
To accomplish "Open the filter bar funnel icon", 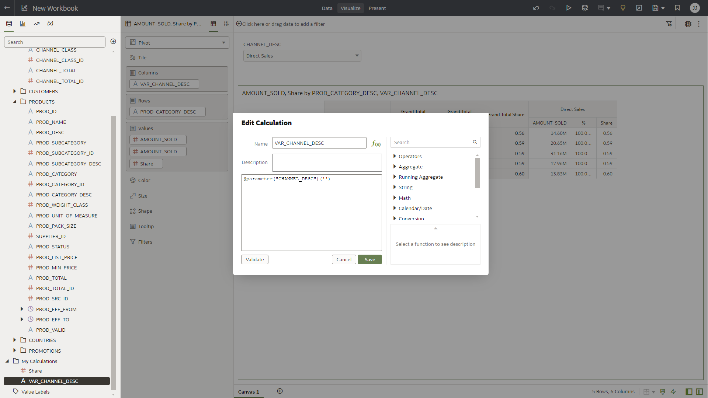I will coord(669,24).
